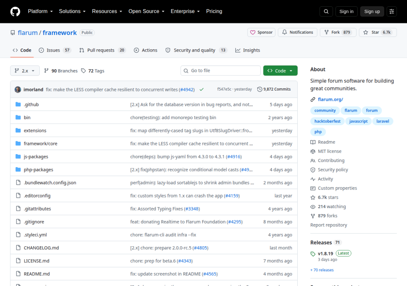Expand the Open Source menu

click(146, 12)
